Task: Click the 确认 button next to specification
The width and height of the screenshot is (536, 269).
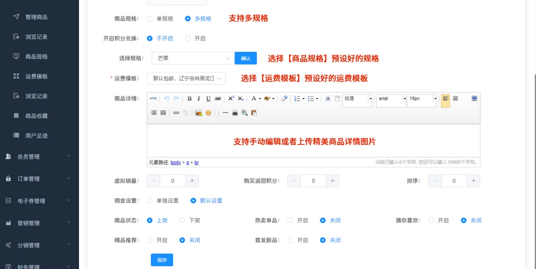Action: pyautogui.click(x=245, y=59)
